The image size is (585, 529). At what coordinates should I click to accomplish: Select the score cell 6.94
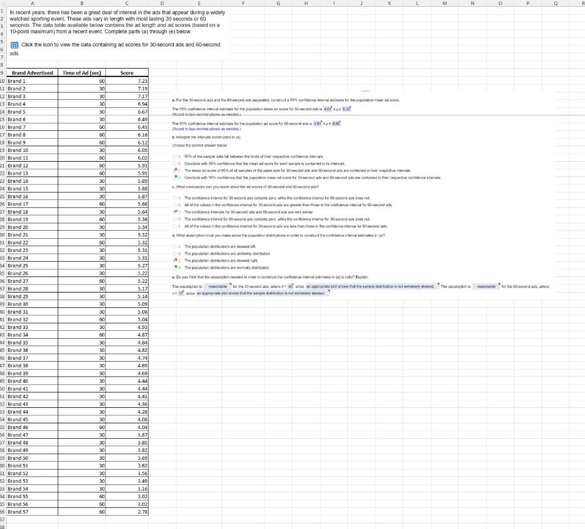click(x=127, y=104)
